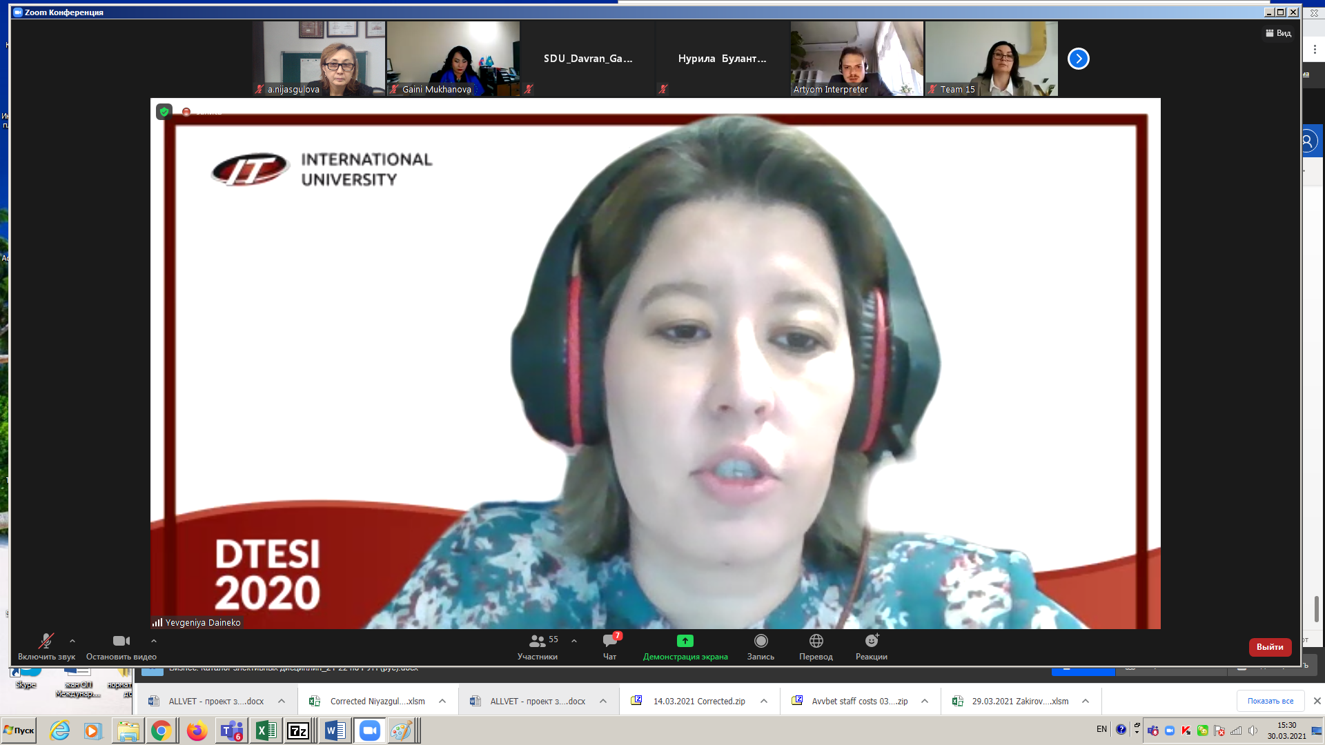Start screen sharing with Демонстрация экрана
The height and width of the screenshot is (745, 1325).
[685, 647]
